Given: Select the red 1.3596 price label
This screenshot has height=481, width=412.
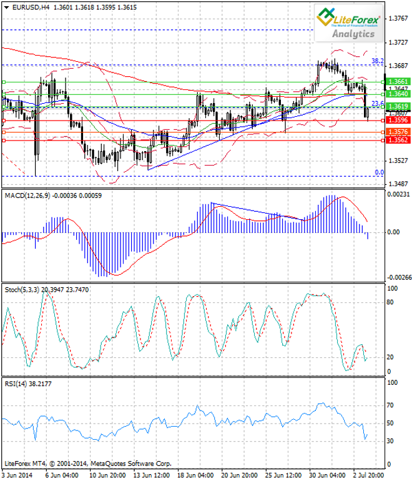Looking at the screenshot, I should 398,120.
